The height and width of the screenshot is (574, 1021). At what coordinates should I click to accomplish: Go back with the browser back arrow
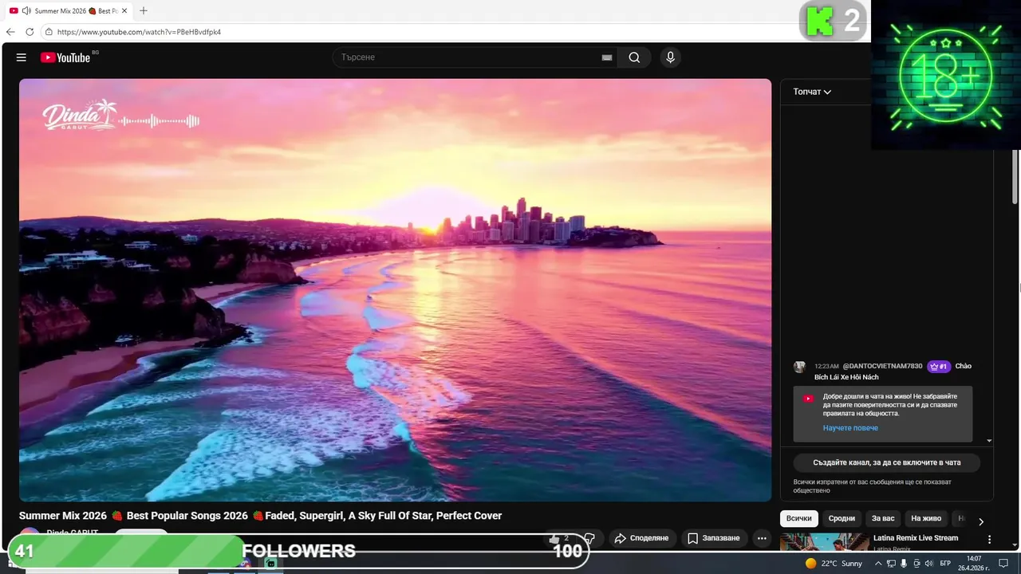10,32
